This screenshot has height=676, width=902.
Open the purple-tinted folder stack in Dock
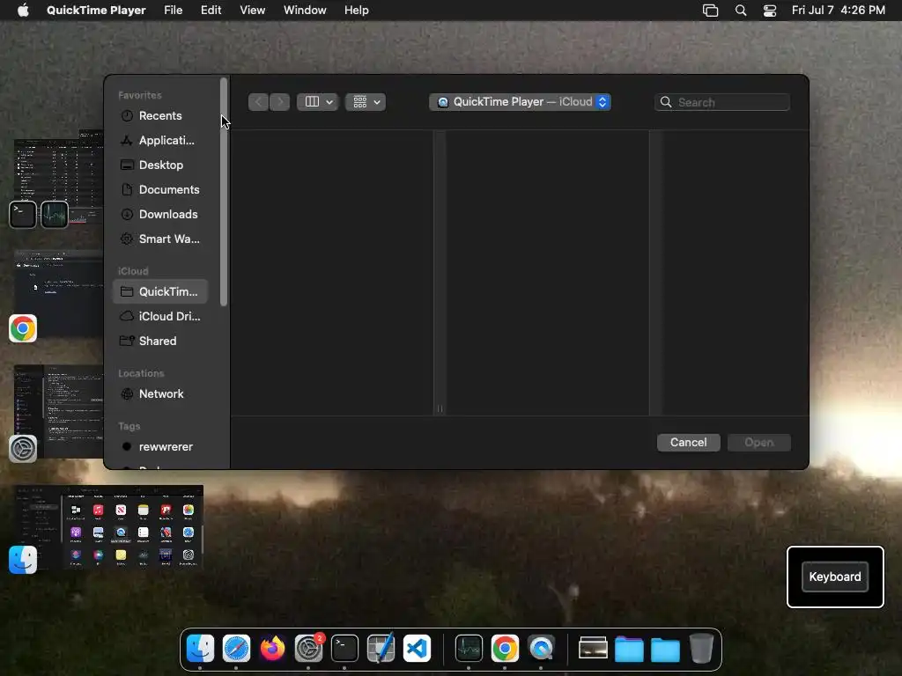click(629, 650)
